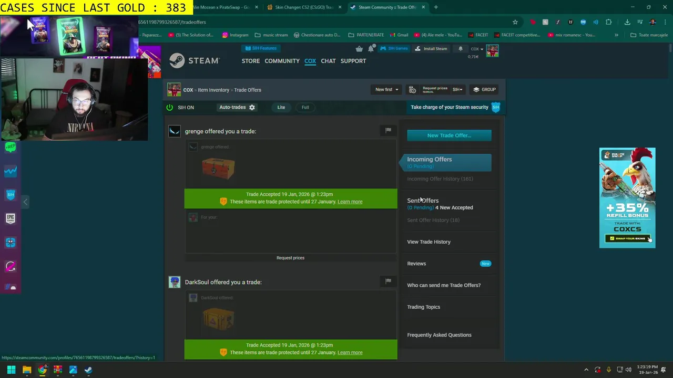Image resolution: width=673 pixels, height=378 pixels.
Task: Expand the SIH dropdown beside Request prices
Action: pos(457,90)
